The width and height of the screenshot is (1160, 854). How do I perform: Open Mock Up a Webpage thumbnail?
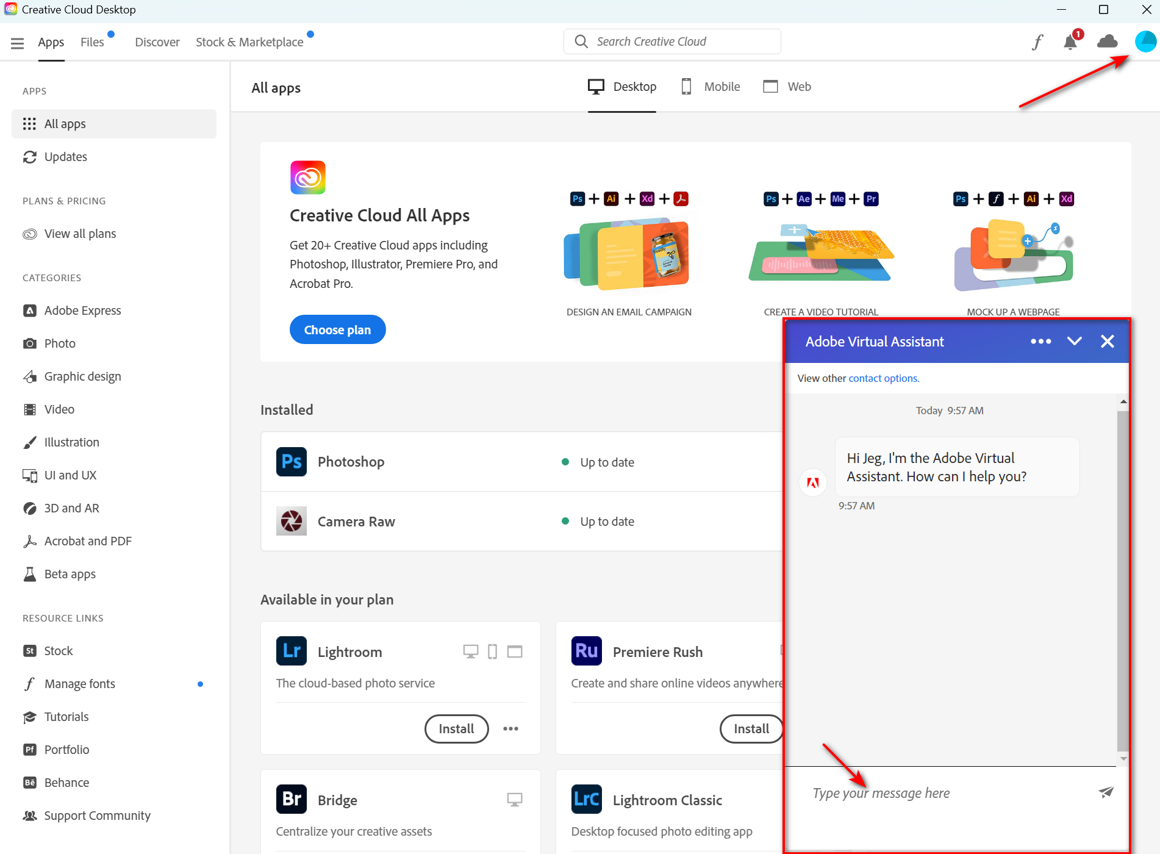click(1014, 255)
